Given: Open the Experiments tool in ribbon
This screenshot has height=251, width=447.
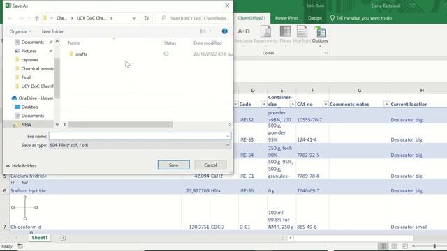Looking at the screenshot, I should coord(265,34).
